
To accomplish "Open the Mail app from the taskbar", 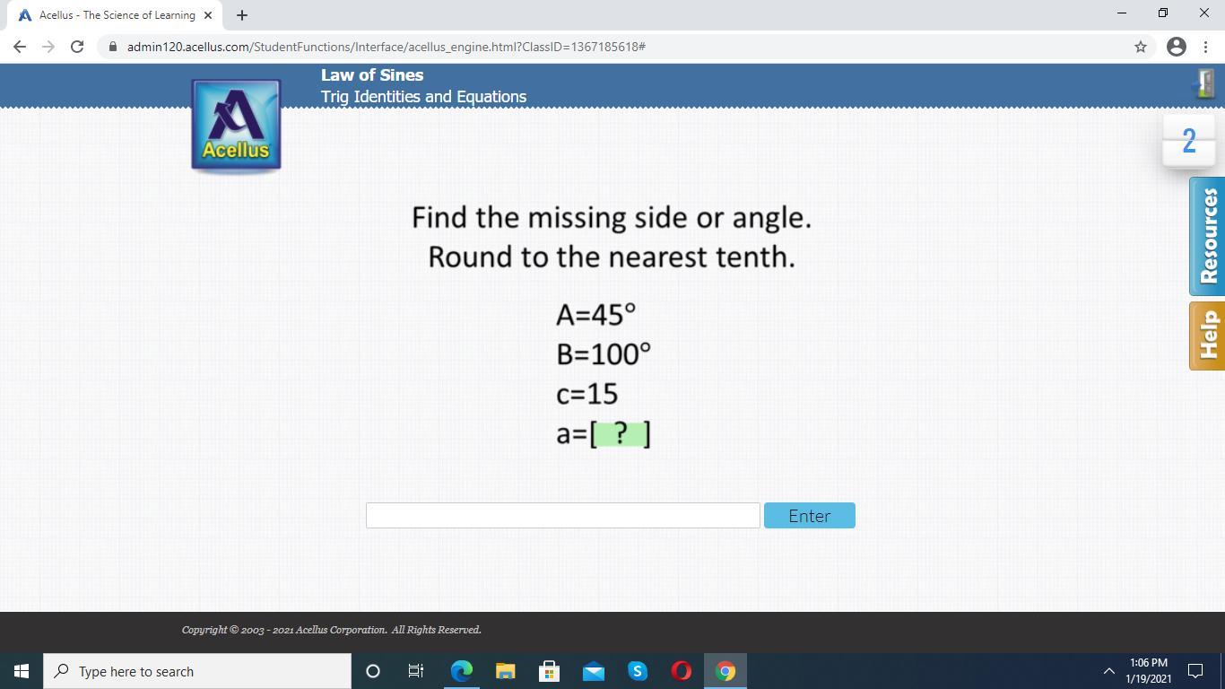I will coord(593,671).
